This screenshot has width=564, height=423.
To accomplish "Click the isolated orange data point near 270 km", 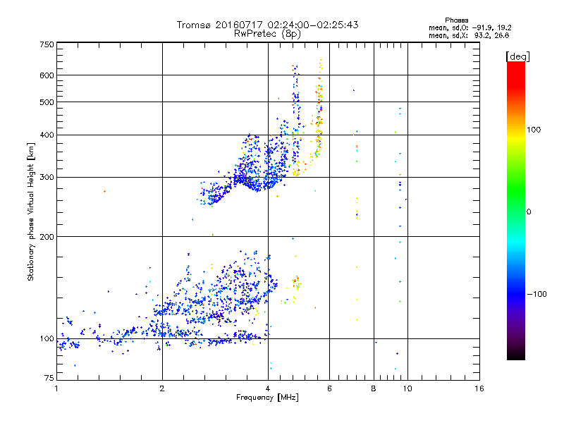I will (x=104, y=191).
